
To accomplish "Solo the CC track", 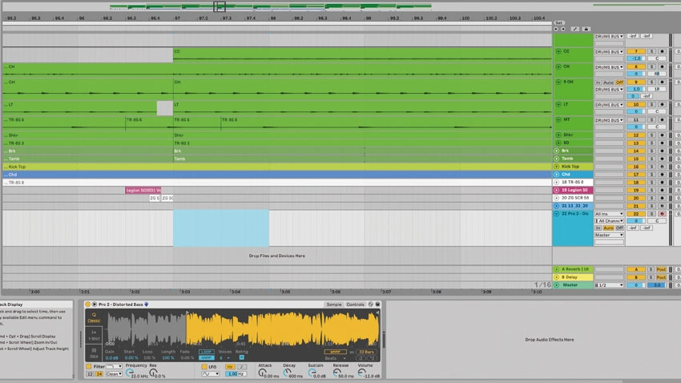I will [x=651, y=51].
